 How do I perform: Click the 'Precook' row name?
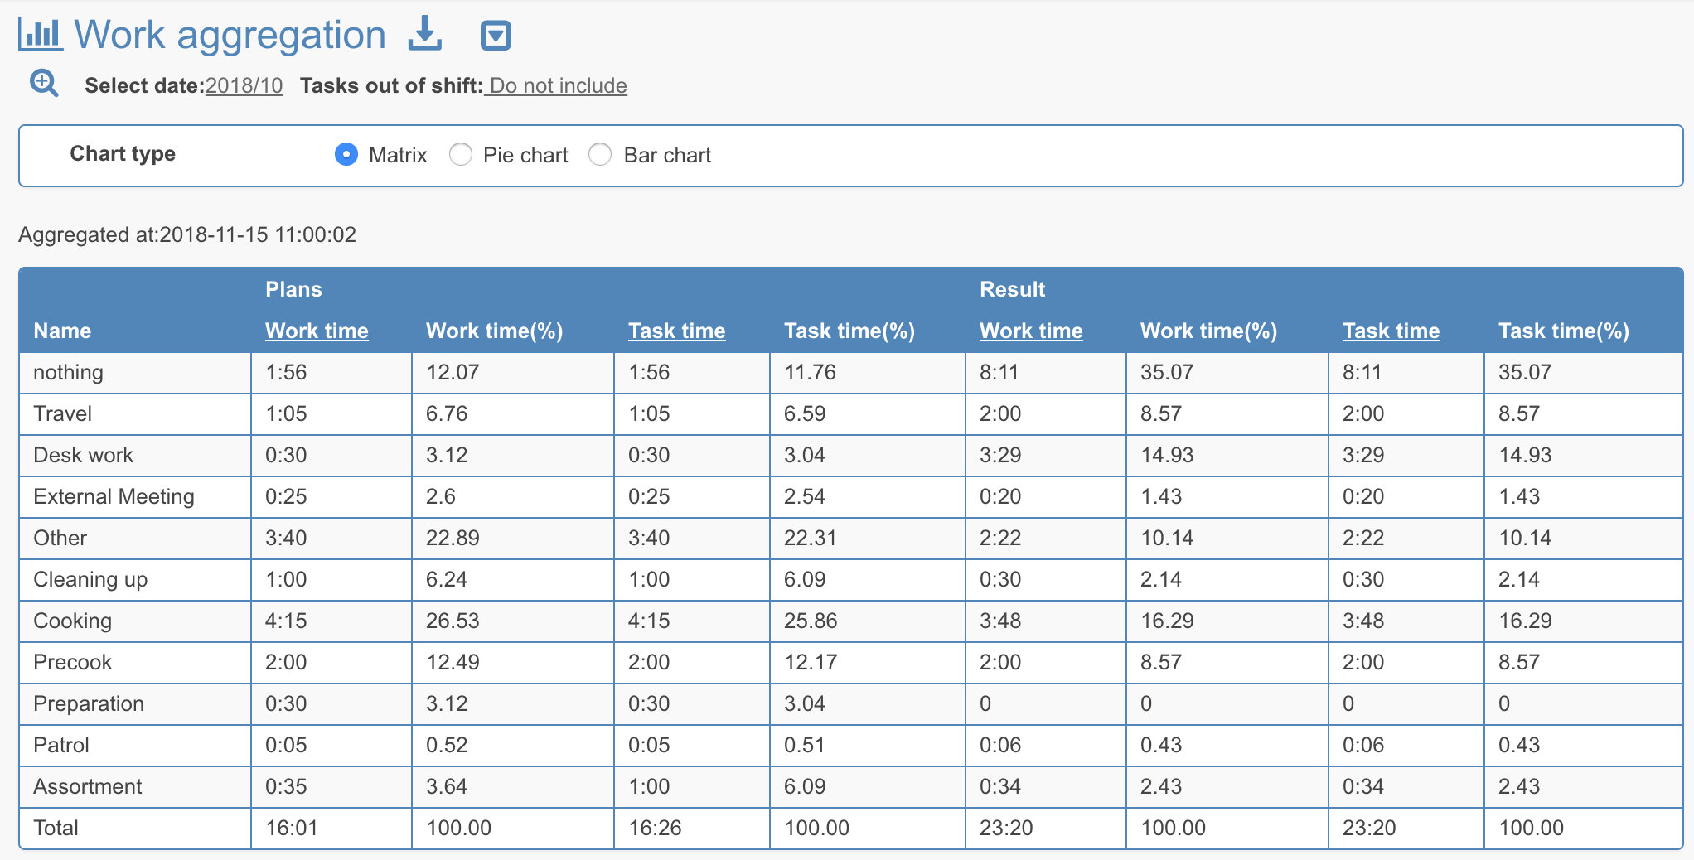click(x=72, y=662)
